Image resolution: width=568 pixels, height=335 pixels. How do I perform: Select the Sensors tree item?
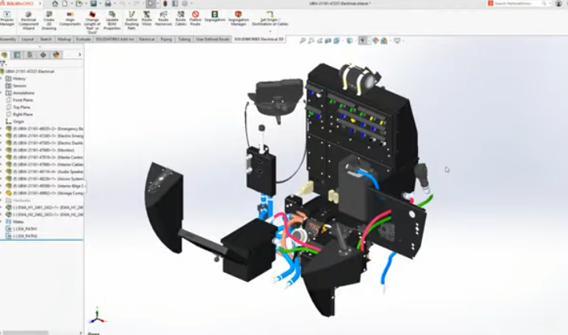(20, 86)
